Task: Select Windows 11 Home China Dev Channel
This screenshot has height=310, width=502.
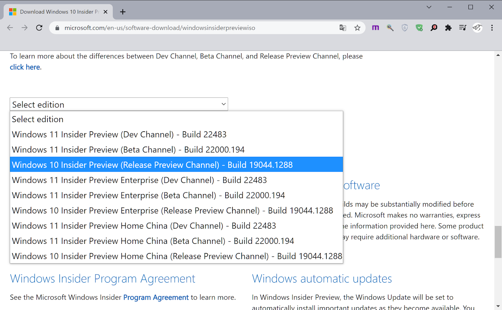Action: click(176, 226)
